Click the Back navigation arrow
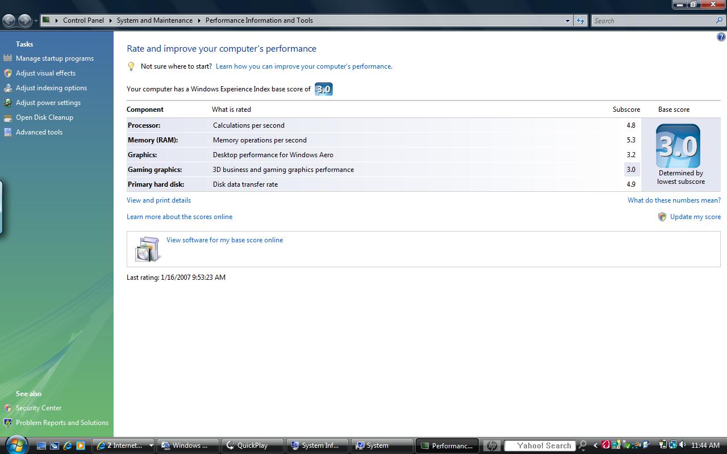 tap(9, 21)
